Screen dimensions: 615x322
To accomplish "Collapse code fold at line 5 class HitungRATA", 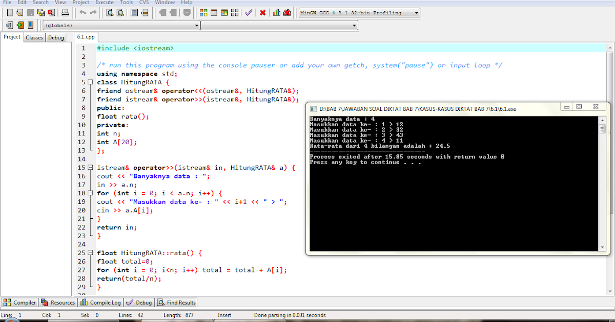I will click(x=90, y=82).
